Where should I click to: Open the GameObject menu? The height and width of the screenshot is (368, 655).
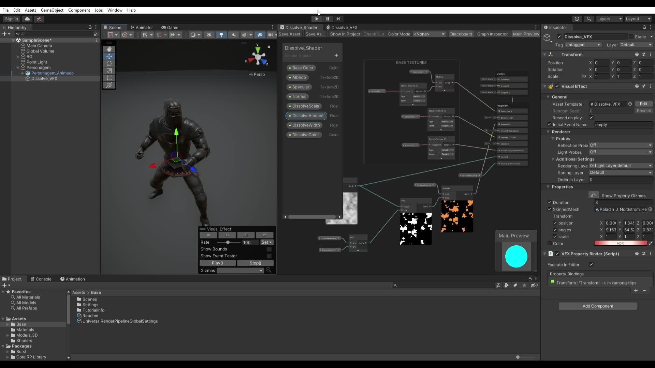52,10
